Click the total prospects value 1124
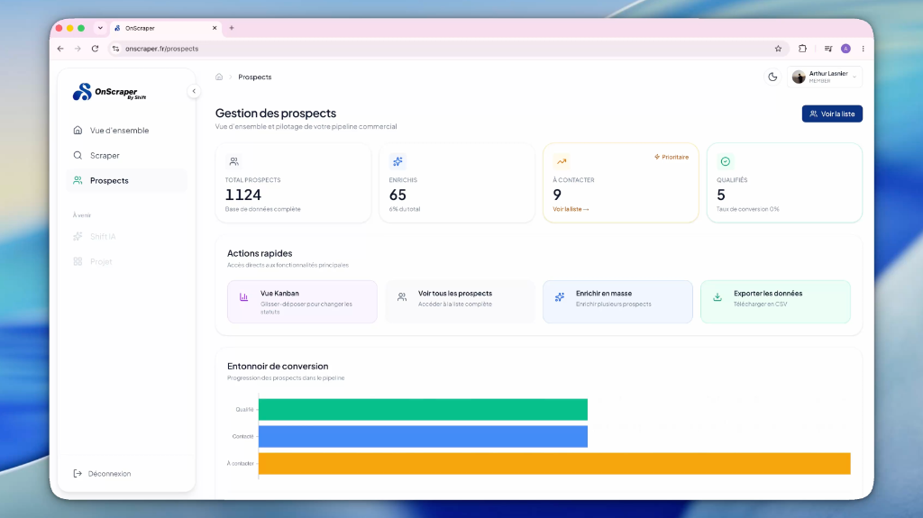 (243, 195)
